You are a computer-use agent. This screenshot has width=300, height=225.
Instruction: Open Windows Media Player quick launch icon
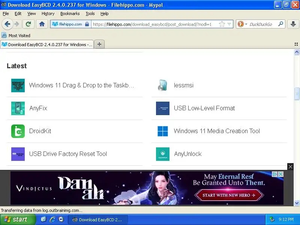click(x=61, y=219)
